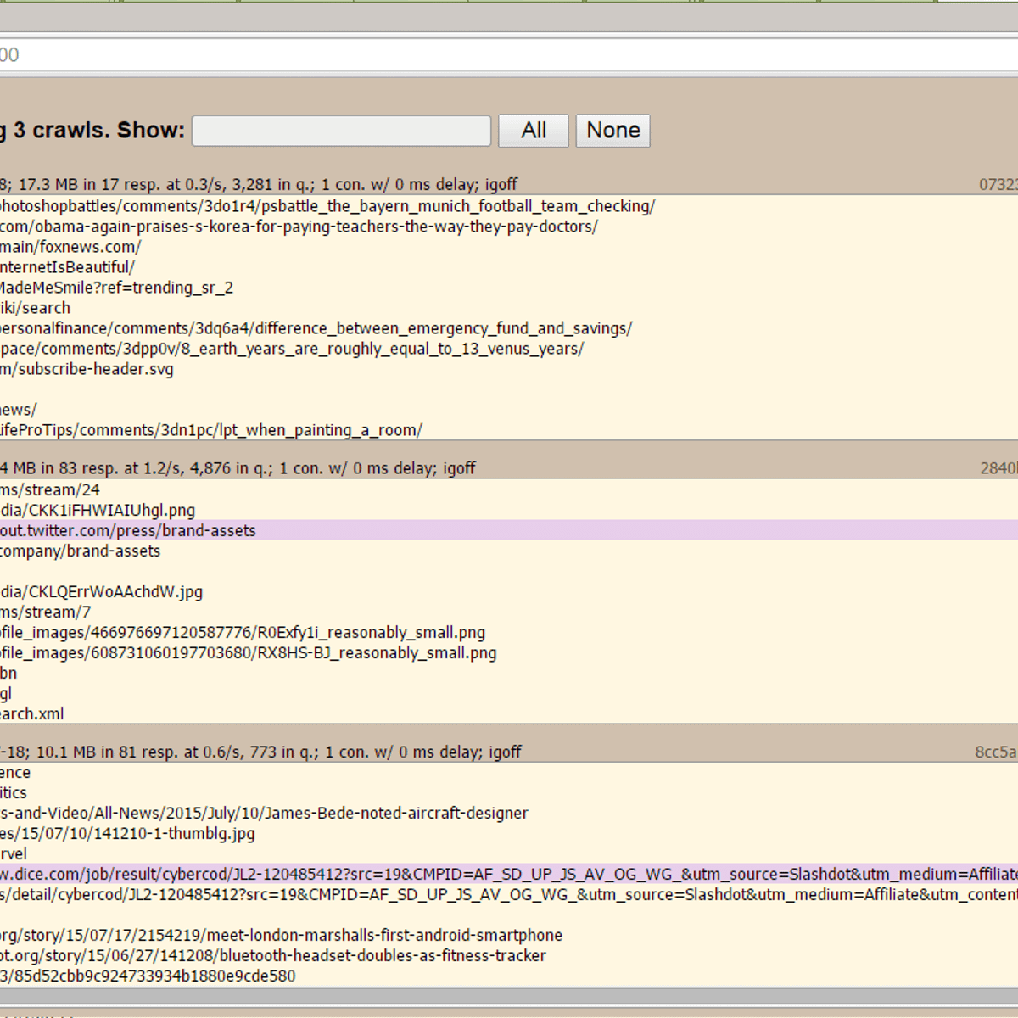Select the CKK1iFHWIAIUhgl.png log line
1018x1018 pixels.
tap(98, 510)
